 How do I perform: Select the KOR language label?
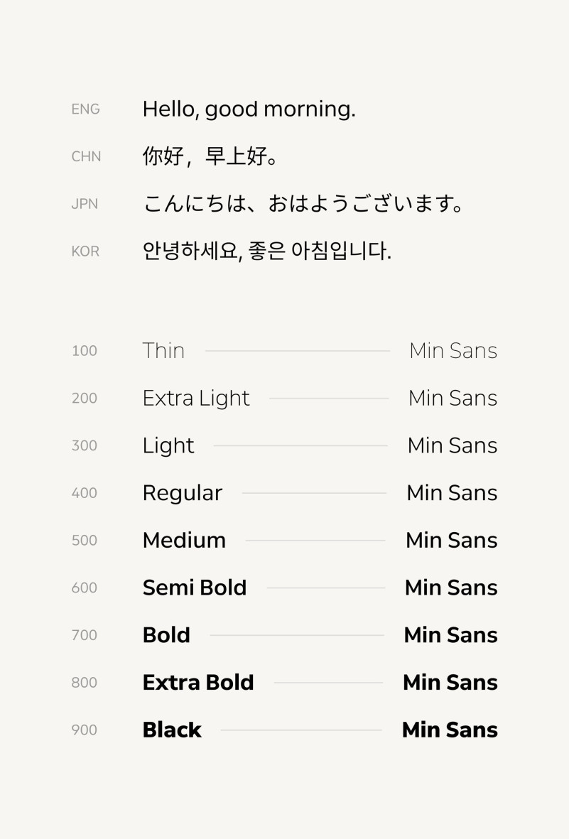coord(85,251)
